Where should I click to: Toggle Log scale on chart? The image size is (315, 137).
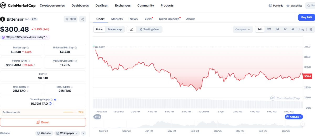[x=302, y=29]
